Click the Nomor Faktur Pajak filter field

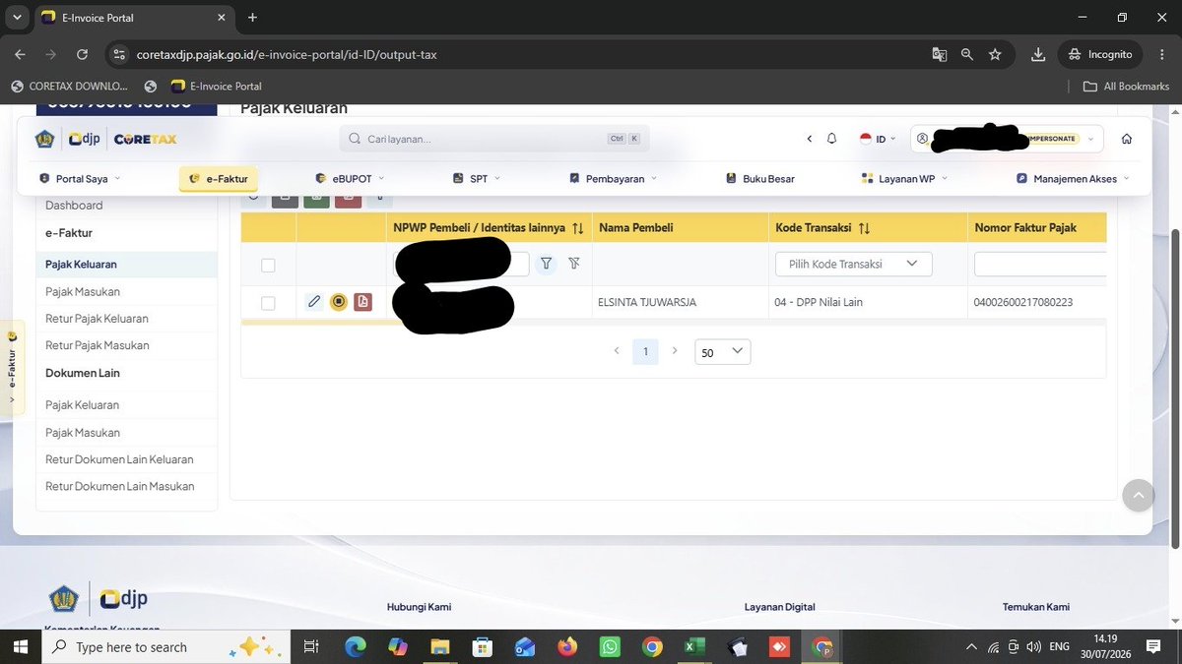1040,264
